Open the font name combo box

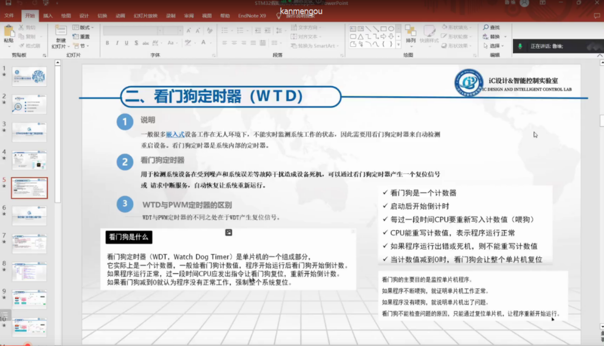(130, 30)
